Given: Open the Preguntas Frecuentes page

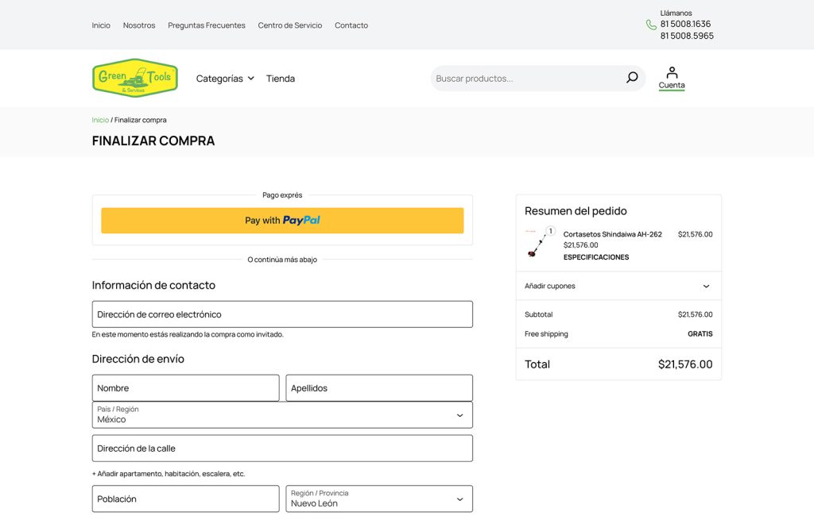Looking at the screenshot, I should click(206, 25).
